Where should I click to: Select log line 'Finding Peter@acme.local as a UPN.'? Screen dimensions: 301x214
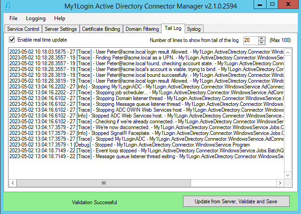[x=146, y=58]
